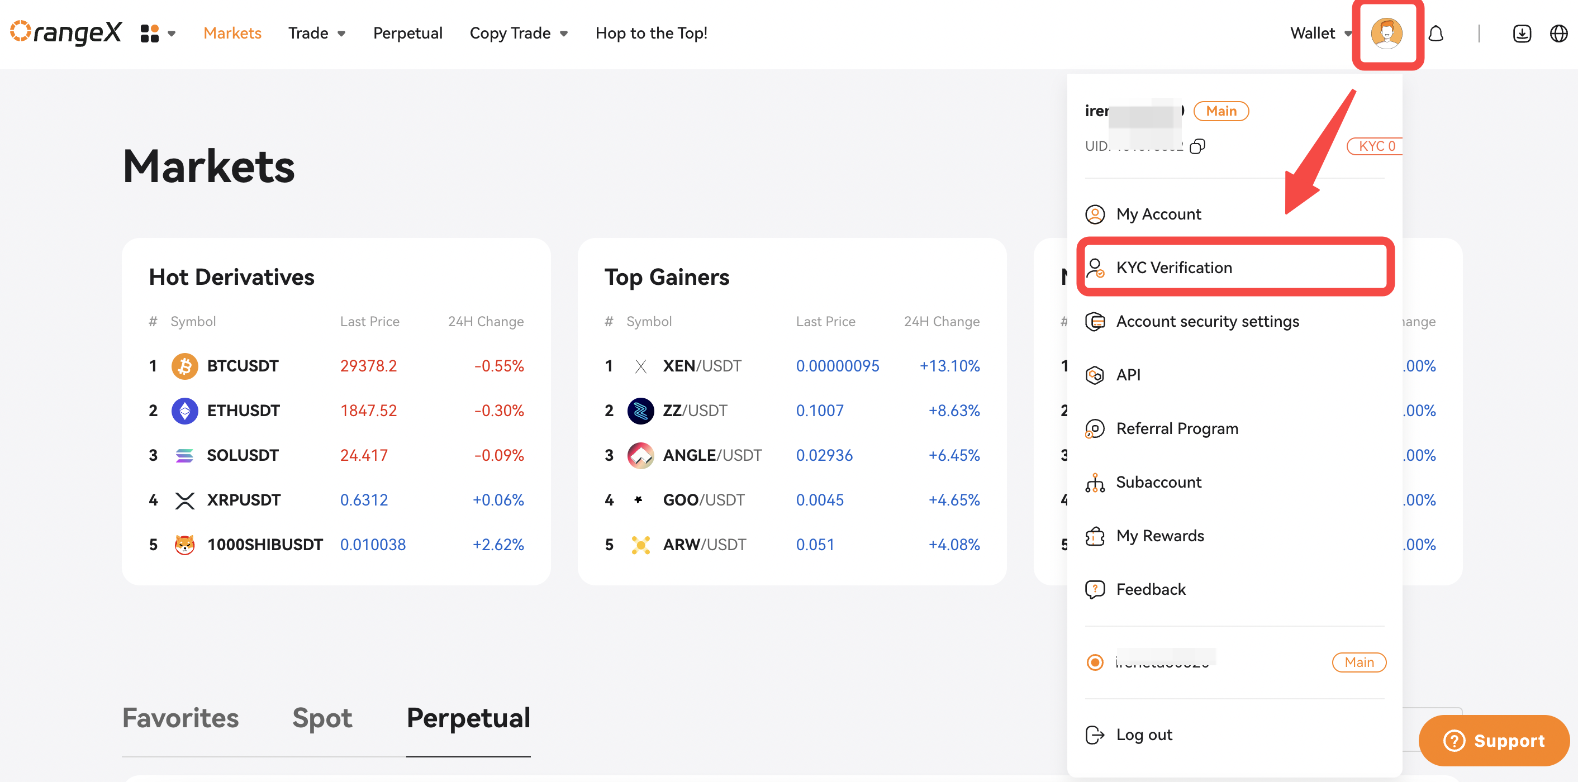Click the ANGLE/USDT pair name
Screen dimensions: 1578x782
(712, 456)
